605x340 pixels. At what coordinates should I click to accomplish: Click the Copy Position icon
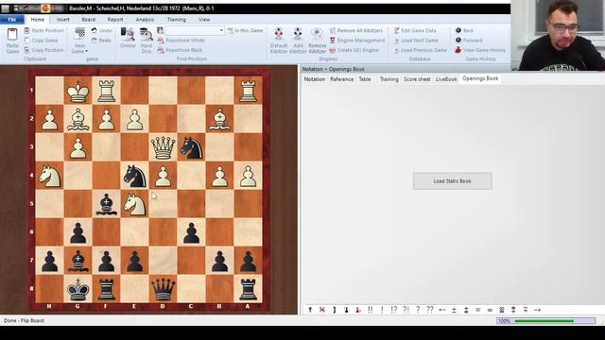pos(26,50)
